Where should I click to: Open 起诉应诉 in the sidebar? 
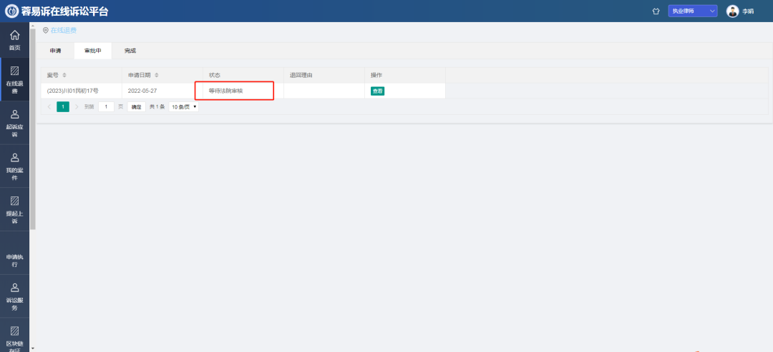point(15,123)
